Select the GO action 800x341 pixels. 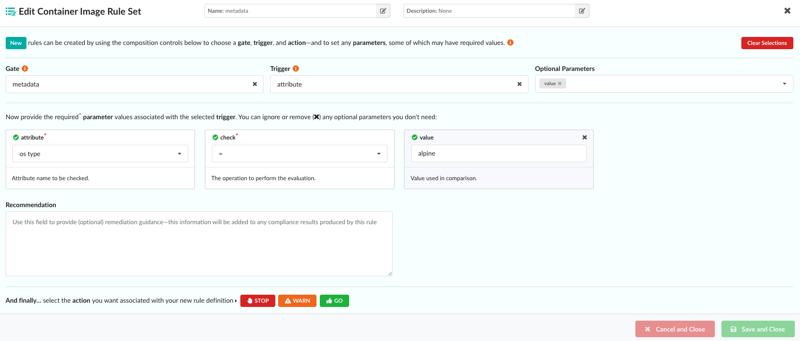tap(334, 301)
